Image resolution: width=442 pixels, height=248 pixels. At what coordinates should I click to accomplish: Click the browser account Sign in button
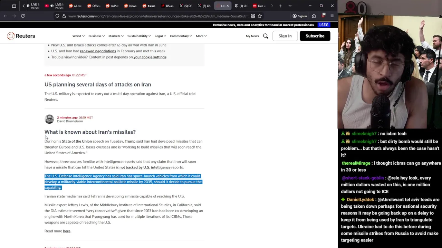[x=299, y=16]
